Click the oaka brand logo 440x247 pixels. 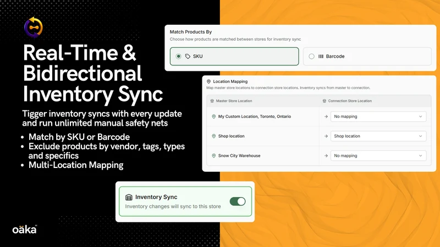pyautogui.click(x=25, y=229)
